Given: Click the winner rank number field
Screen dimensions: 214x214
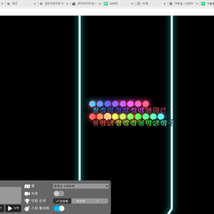Looking at the screenshot, I should pyautogui.click(x=98, y=201).
